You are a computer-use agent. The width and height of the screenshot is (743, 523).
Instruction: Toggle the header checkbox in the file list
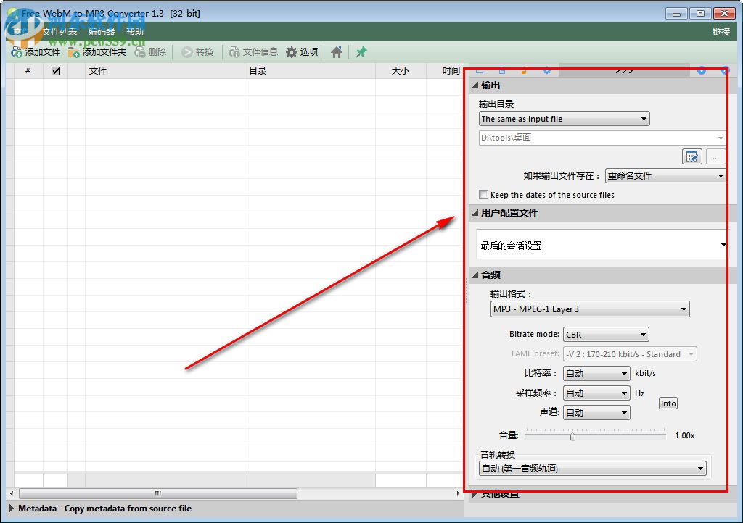pos(55,70)
